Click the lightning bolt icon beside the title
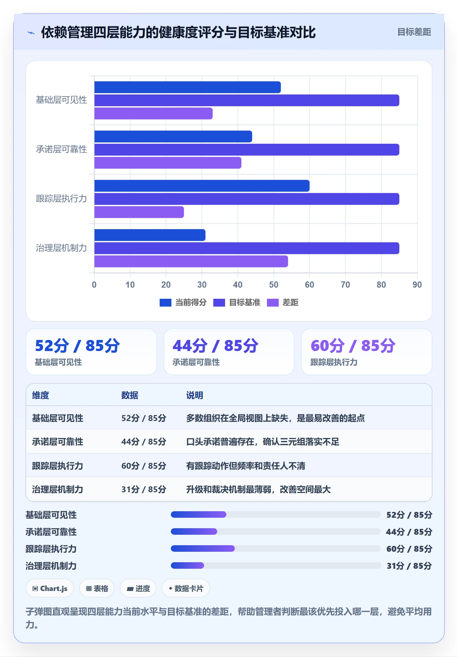This screenshot has height=657, width=458. pyautogui.click(x=31, y=33)
